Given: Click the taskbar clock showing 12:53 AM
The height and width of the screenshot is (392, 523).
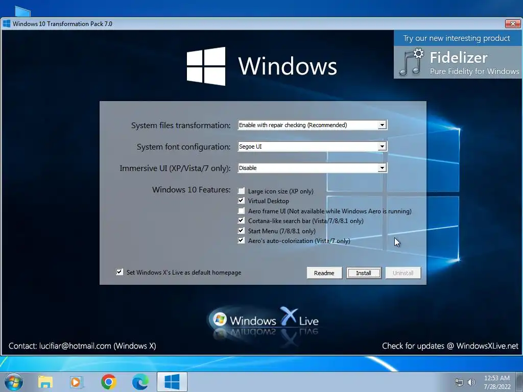Looking at the screenshot, I should coord(497,382).
